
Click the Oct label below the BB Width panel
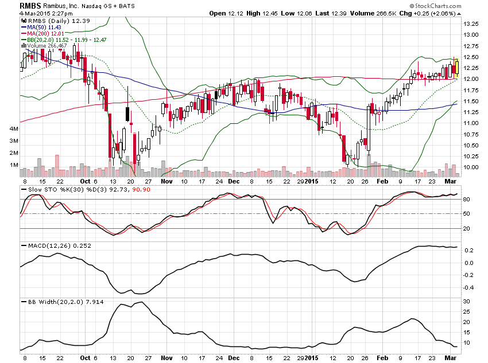[x=86, y=358]
